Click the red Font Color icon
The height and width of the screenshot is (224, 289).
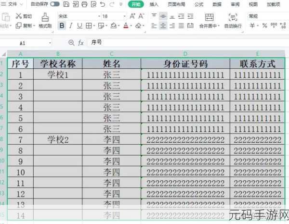click(126, 25)
